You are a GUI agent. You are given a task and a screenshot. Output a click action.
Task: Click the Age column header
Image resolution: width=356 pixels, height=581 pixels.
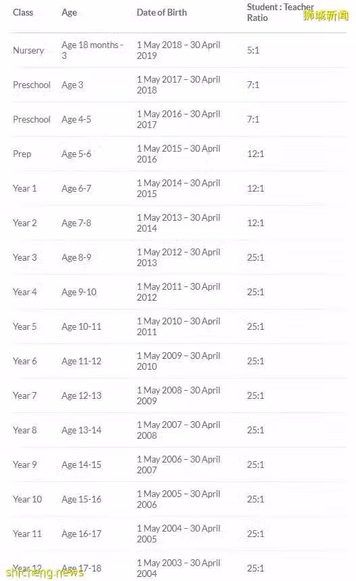click(69, 13)
